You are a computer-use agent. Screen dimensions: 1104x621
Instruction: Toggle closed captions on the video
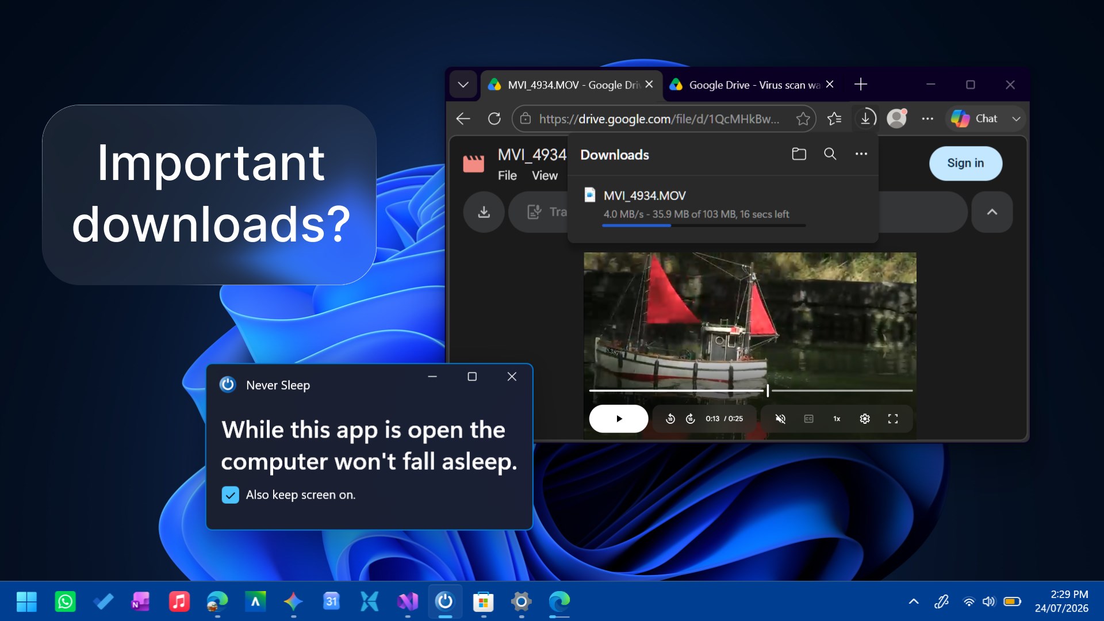click(808, 419)
